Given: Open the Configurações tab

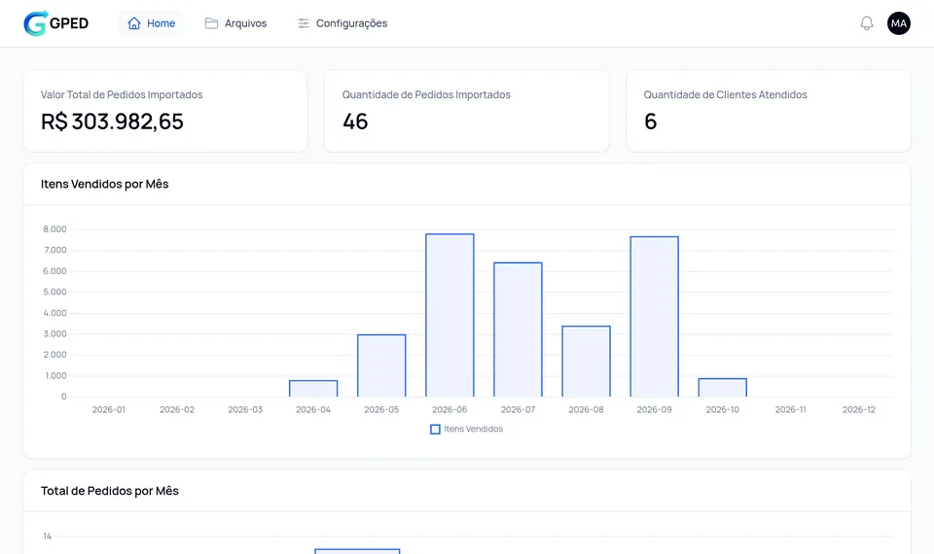Looking at the screenshot, I should (x=342, y=23).
